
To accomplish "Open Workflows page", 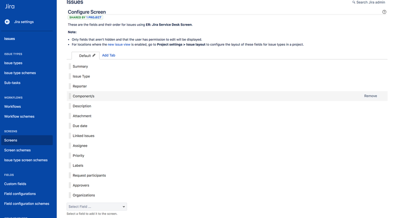I will point(12,107).
